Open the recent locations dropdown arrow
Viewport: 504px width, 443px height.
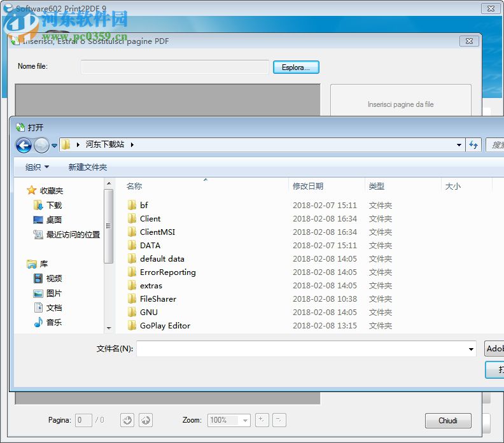tap(54, 146)
